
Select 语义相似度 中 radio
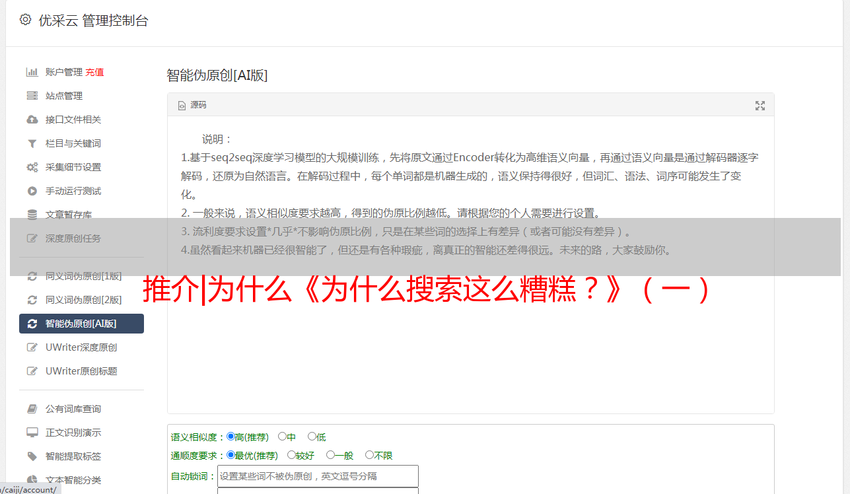(x=282, y=437)
